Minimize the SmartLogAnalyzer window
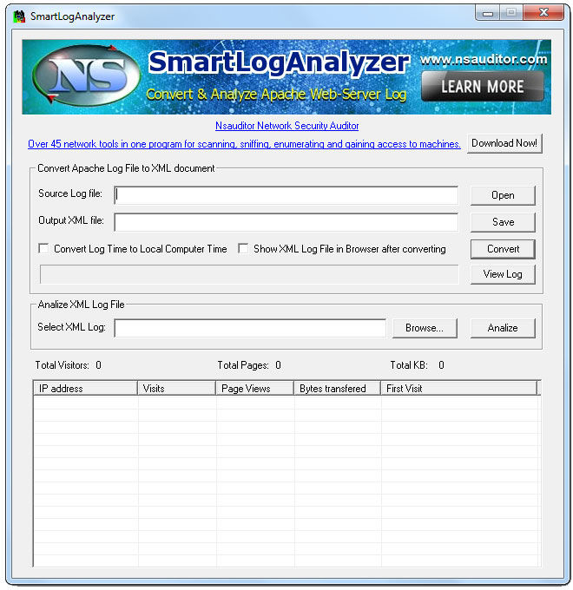 (488, 13)
